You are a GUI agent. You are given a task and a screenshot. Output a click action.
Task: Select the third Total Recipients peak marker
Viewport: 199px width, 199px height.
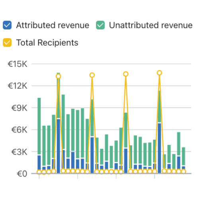pyautogui.click(x=126, y=74)
